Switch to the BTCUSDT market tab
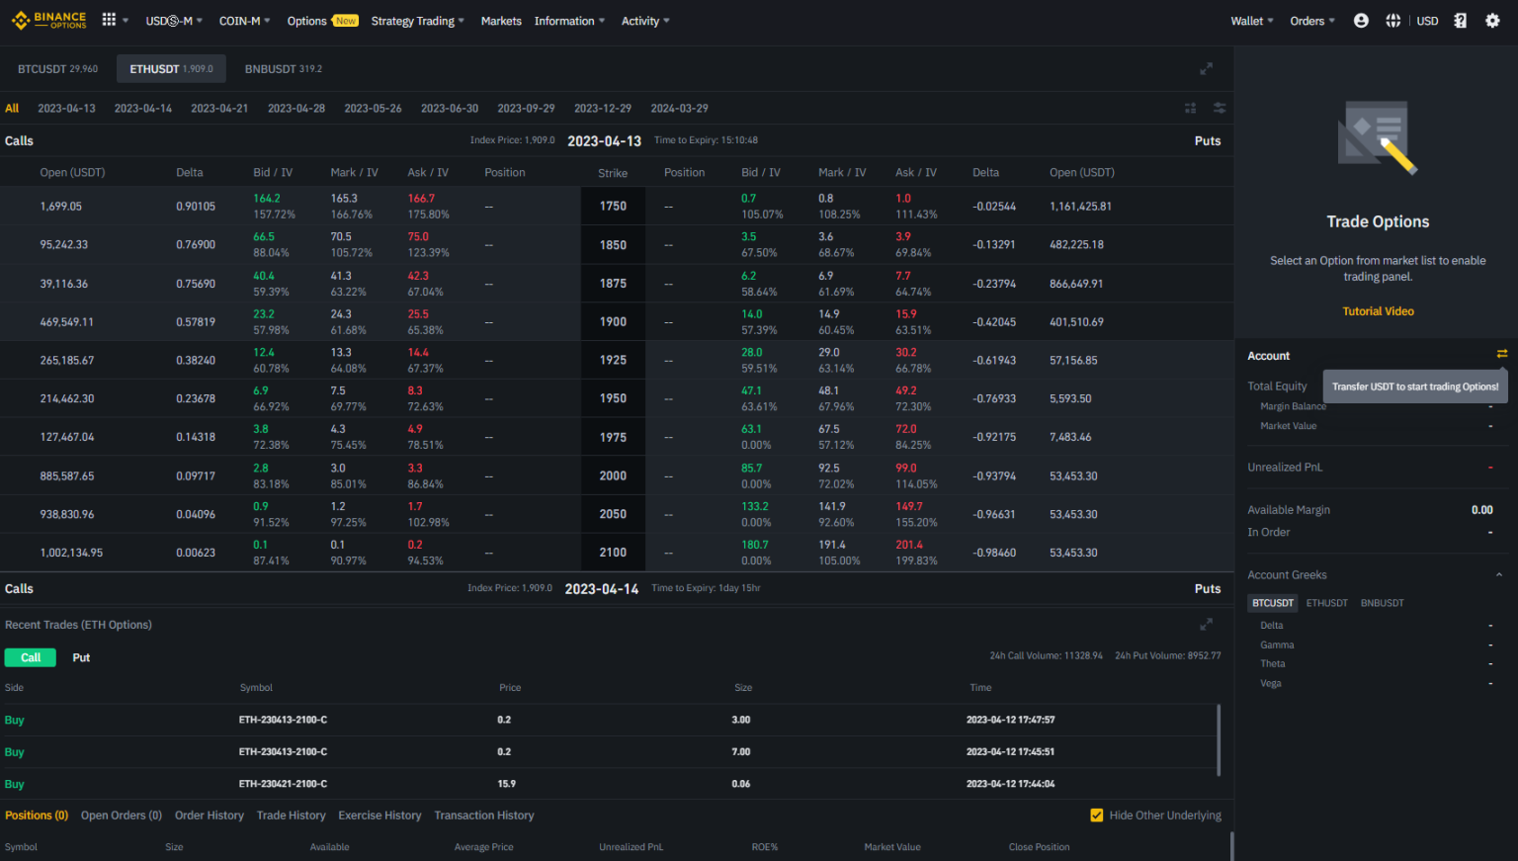Screen dimensions: 1518x861 [x=57, y=68]
